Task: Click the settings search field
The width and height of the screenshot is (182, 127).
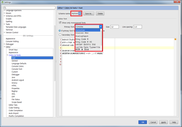Action: point(30,8)
